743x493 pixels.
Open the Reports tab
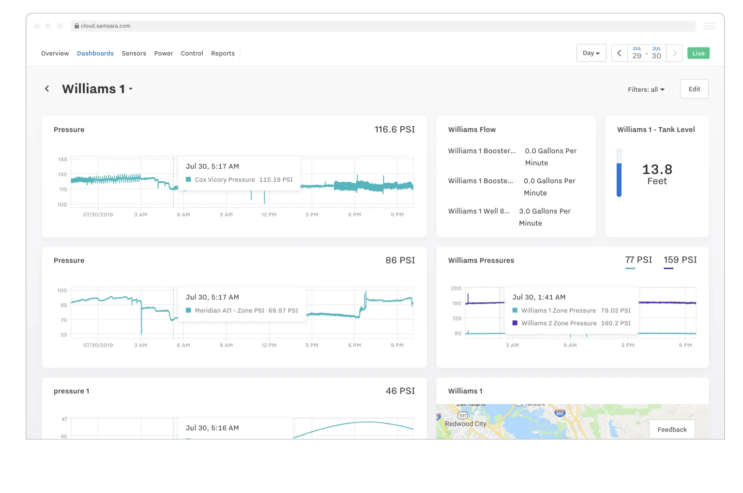(x=223, y=54)
